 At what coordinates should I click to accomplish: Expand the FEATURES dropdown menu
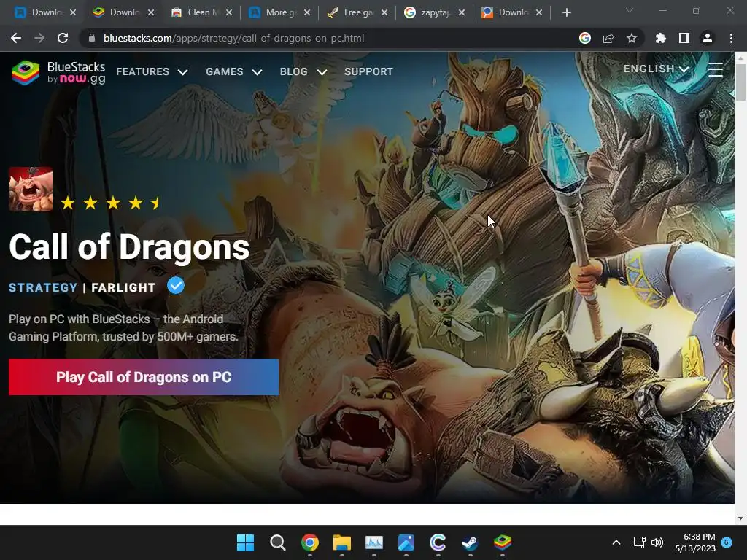pyautogui.click(x=152, y=71)
